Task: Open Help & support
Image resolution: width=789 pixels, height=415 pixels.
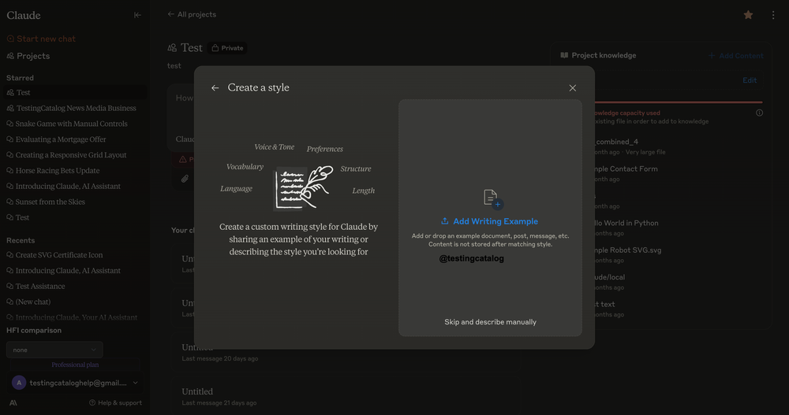Action: pyautogui.click(x=115, y=402)
